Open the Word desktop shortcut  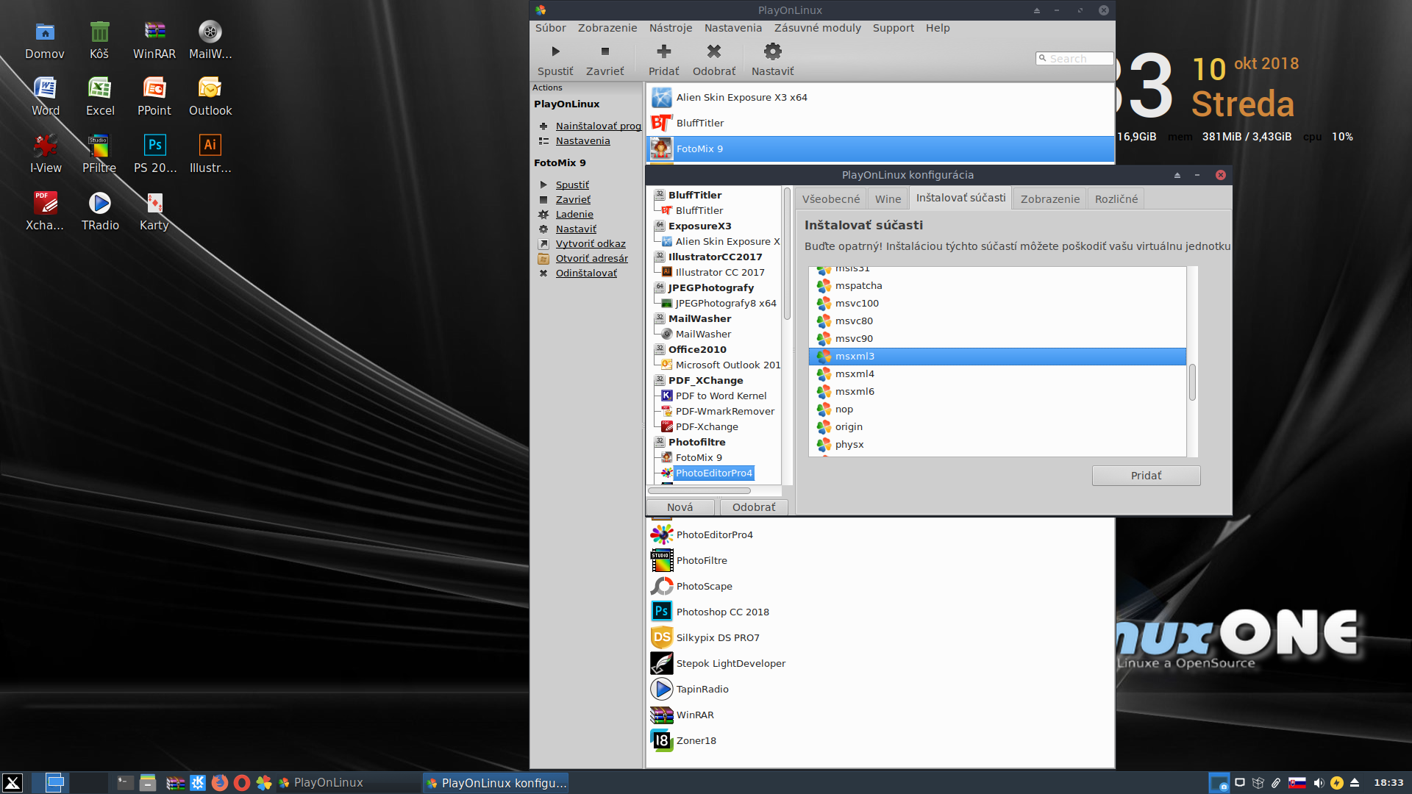[45, 96]
